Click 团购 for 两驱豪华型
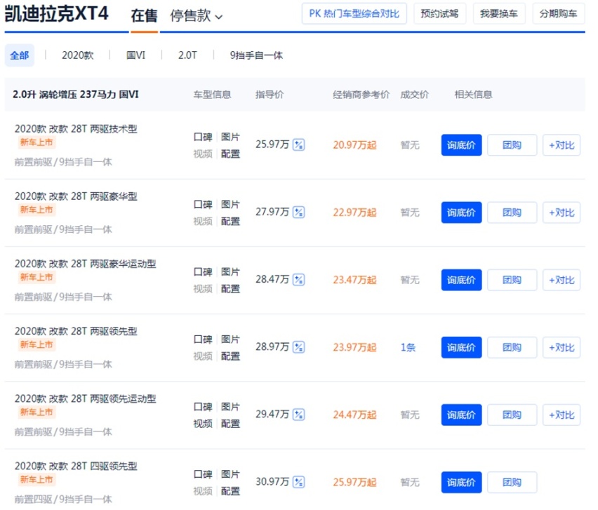The height and width of the screenshot is (510, 598). point(512,213)
